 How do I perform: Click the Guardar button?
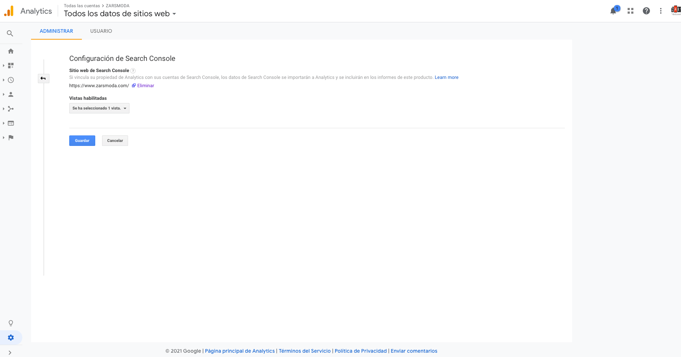coord(82,140)
